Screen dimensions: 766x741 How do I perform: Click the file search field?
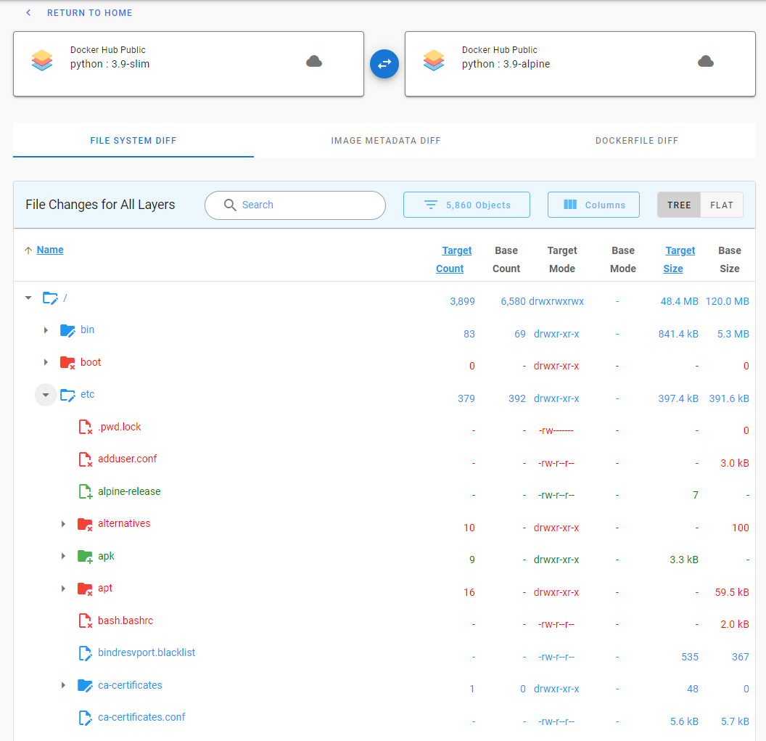295,205
